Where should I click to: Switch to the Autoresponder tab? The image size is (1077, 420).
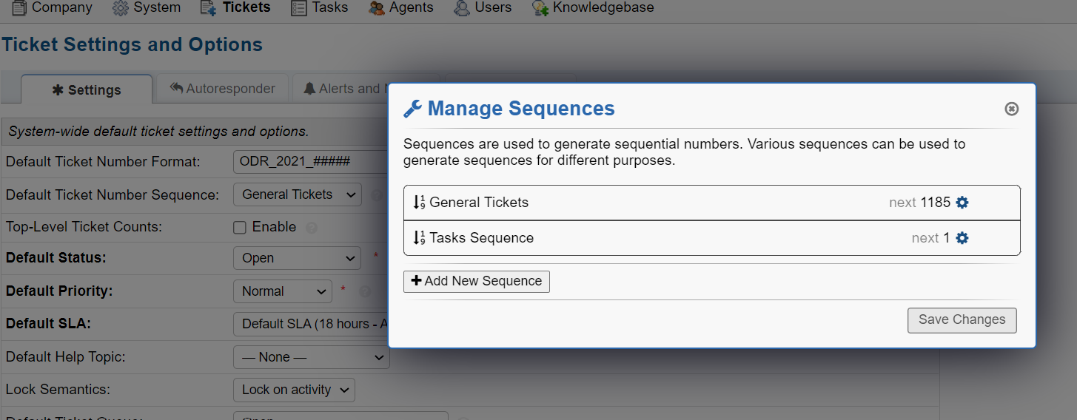pyautogui.click(x=222, y=89)
